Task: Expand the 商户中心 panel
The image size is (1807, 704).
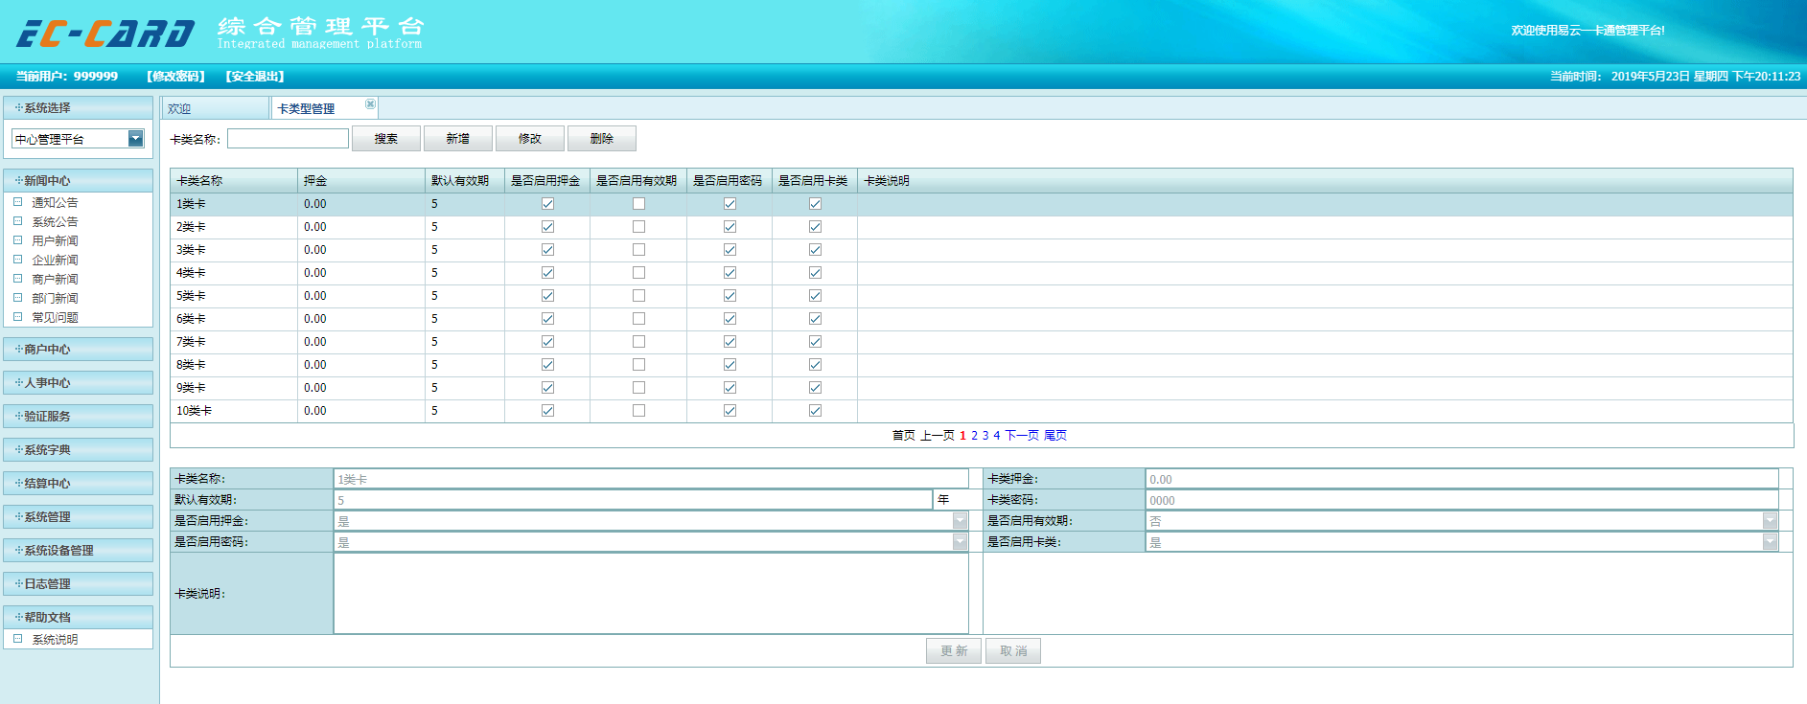Action: coord(79,349)
